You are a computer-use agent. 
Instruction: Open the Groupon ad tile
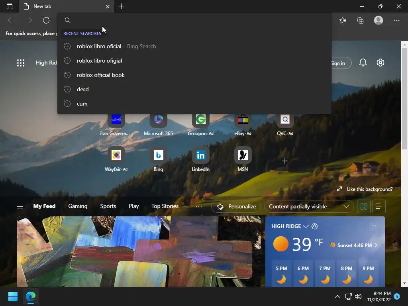(201, 125)
